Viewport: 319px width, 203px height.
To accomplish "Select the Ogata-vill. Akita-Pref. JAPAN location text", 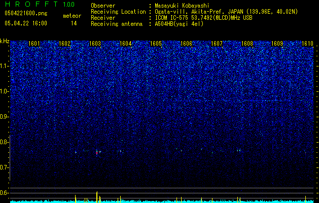I will (x=226, y=12).
